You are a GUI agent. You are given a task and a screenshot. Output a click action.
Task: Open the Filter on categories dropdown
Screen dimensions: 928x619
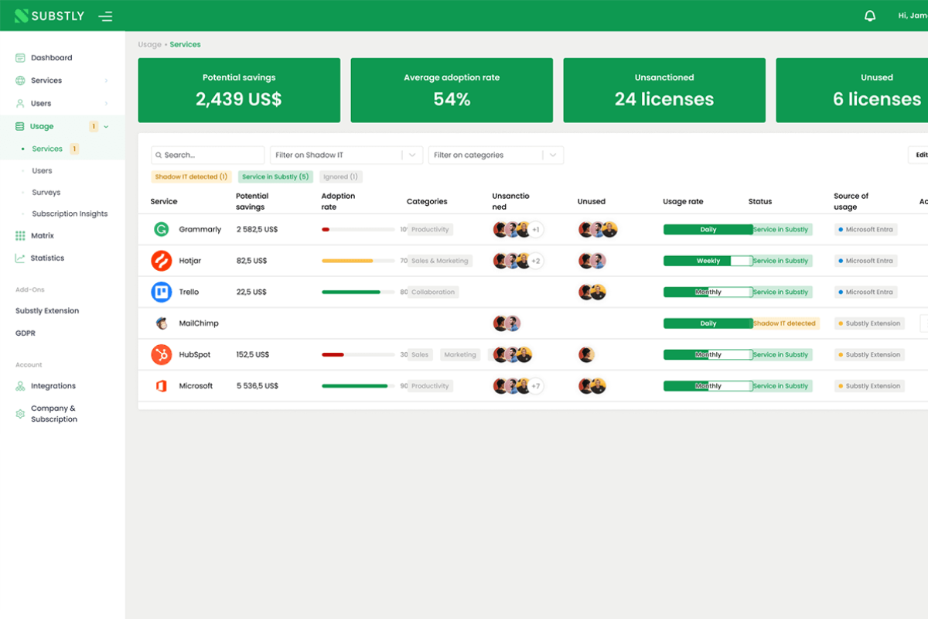tap(496, 155)
